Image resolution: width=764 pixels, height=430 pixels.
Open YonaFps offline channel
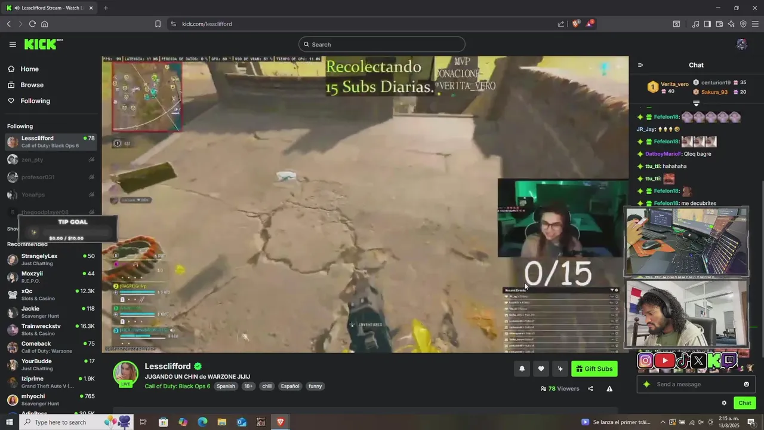tap(51, 195)
